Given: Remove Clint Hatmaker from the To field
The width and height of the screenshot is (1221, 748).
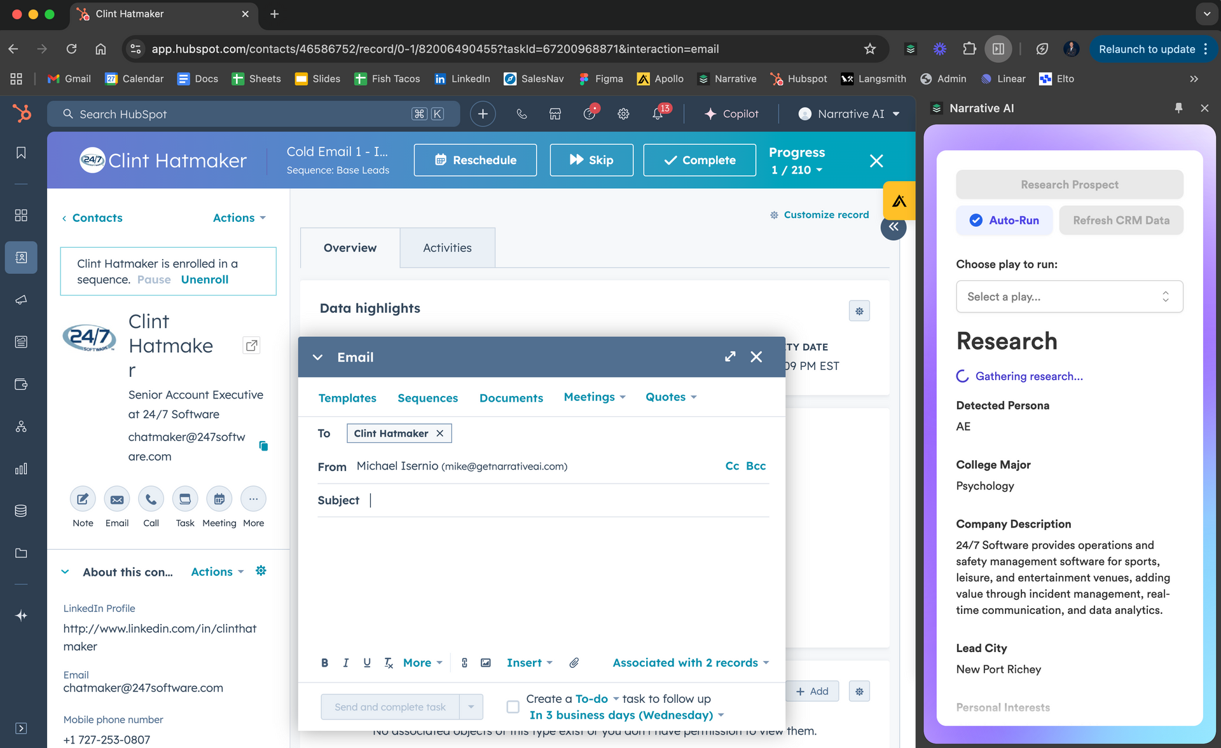Looking at the screenshot, I should coord(439,433).
